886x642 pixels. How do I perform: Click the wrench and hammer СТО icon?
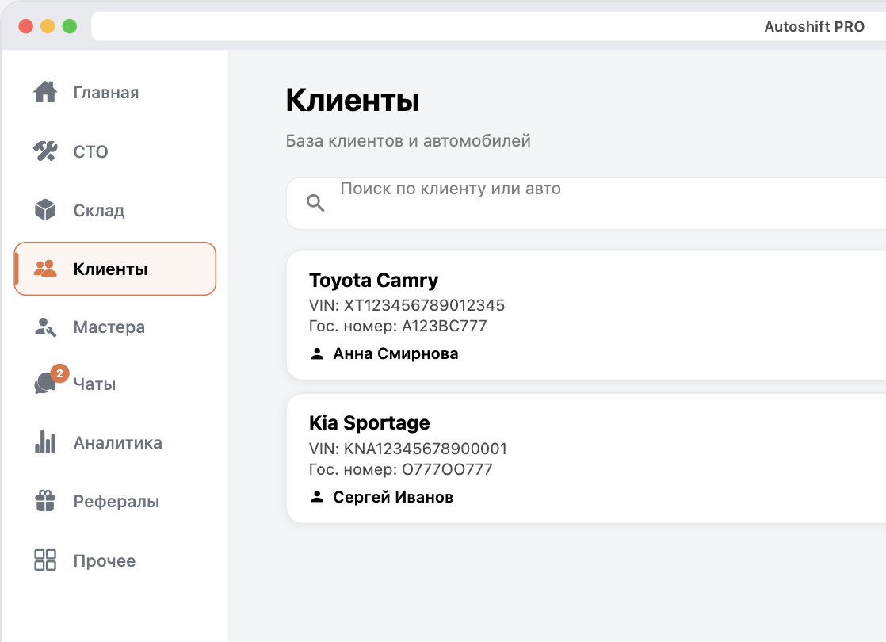45,151
